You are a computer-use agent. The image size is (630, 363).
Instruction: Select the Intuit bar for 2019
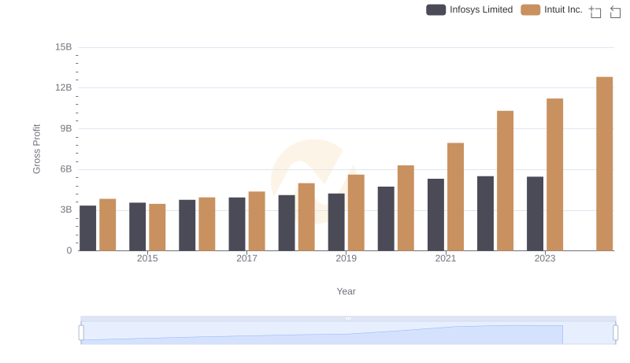(x=356, y=213)
